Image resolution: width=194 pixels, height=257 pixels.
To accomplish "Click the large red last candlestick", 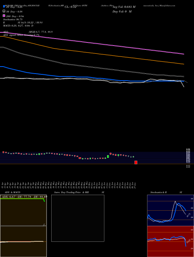I will (x=136, y=162).
